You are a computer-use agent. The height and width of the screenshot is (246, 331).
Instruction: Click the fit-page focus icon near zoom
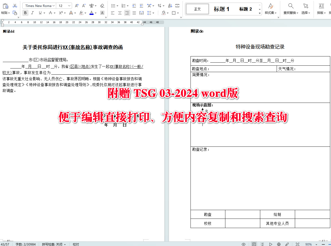point(297,244)
